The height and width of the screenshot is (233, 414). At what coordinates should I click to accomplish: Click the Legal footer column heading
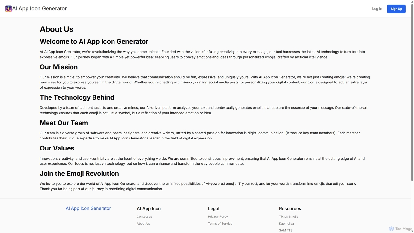(213, 209)
